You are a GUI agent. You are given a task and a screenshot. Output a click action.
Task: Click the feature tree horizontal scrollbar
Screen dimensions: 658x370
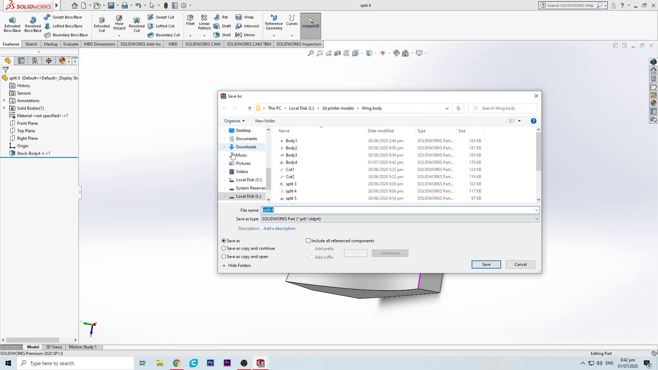pyautogui.click(x=33, y=340)
